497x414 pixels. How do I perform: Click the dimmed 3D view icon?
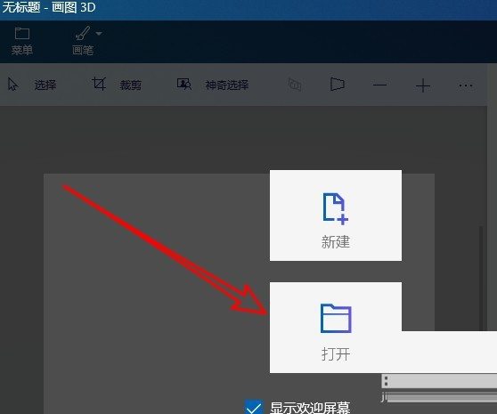295,85
